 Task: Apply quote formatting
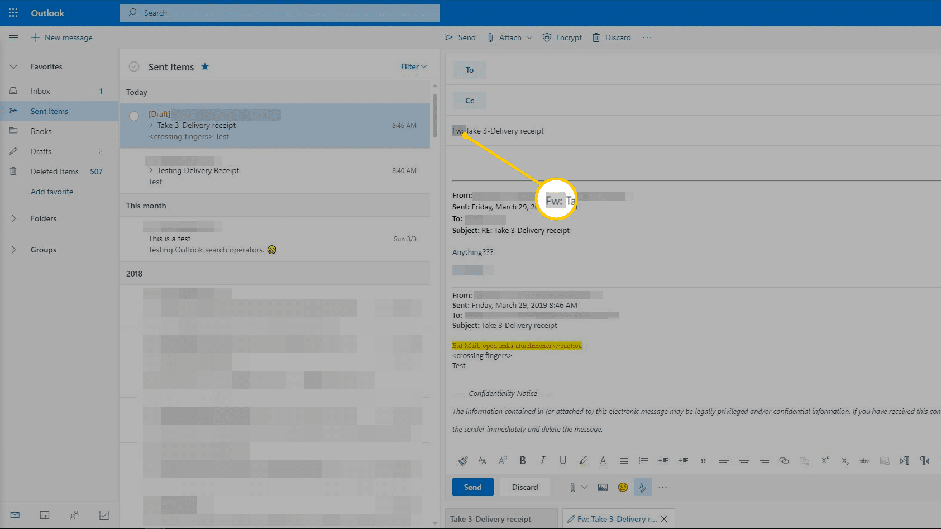coord(703,461)
